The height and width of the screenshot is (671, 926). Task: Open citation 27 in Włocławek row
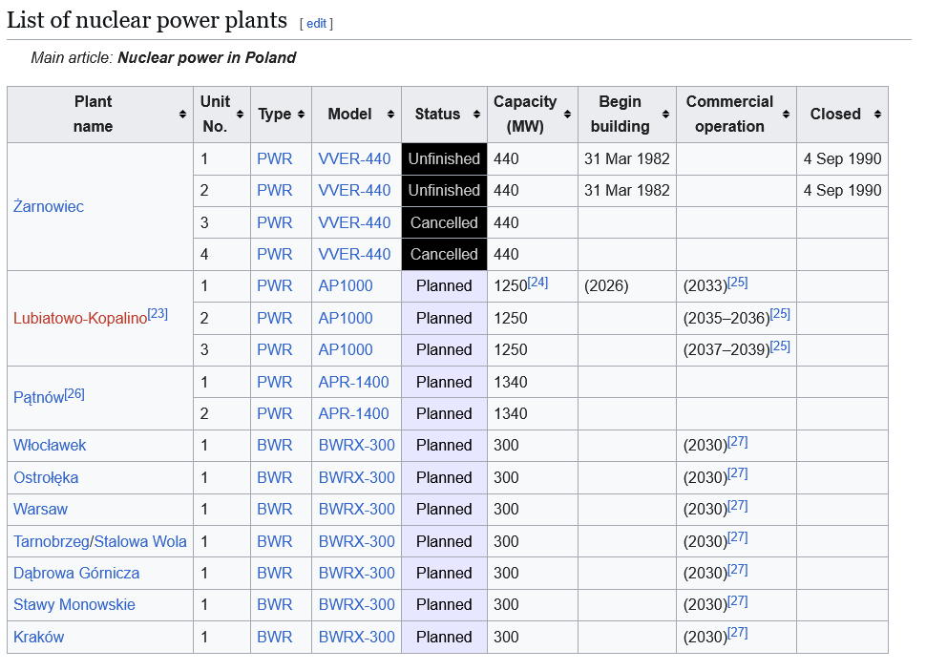tap(738, 441)
